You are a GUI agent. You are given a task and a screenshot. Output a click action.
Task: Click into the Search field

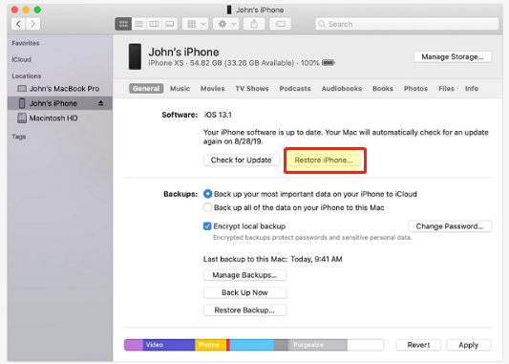click(407, 24)
